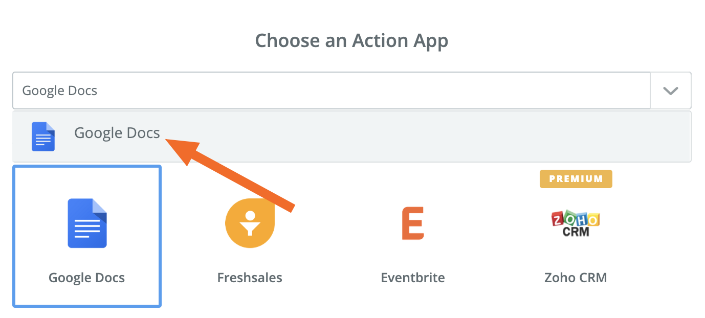This screenshot has width=705, height=318.
Task: Select Google Docs text in dropdown suggestion
Action: pos(117,133)
